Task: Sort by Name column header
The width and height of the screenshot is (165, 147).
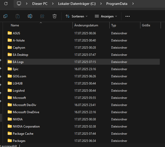Action: (15, 25)
